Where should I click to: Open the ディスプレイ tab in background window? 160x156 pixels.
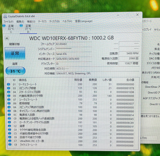click(x=147, y=30)
